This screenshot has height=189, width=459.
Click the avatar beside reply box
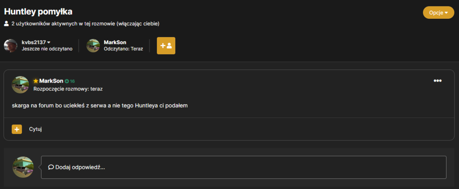coord(23,167)
